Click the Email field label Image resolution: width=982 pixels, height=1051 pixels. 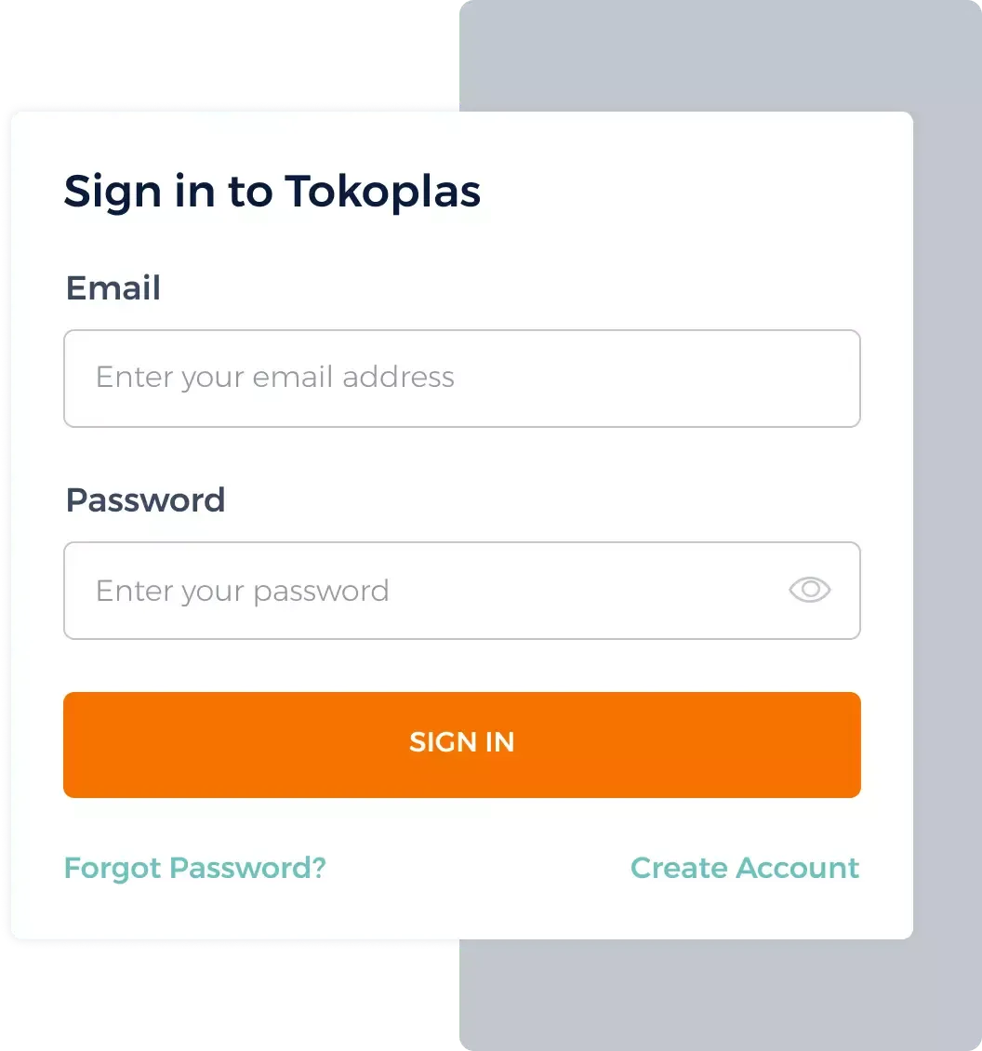coord(113,288)
